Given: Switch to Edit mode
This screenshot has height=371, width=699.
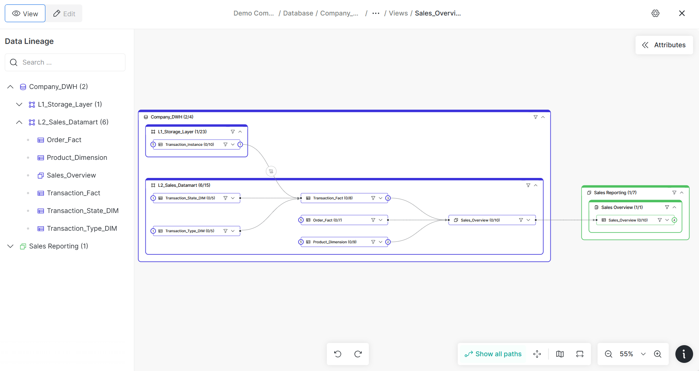Looking at the screenshot, I should (x=64, y=14).
